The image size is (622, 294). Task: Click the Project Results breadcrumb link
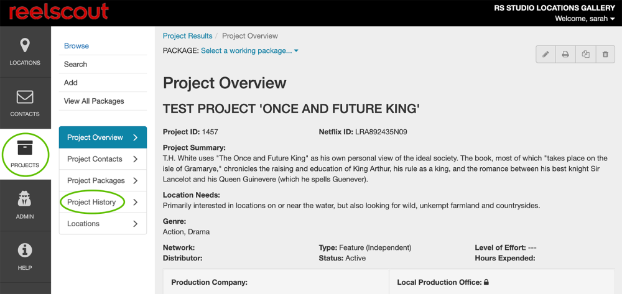click(187, 36)
